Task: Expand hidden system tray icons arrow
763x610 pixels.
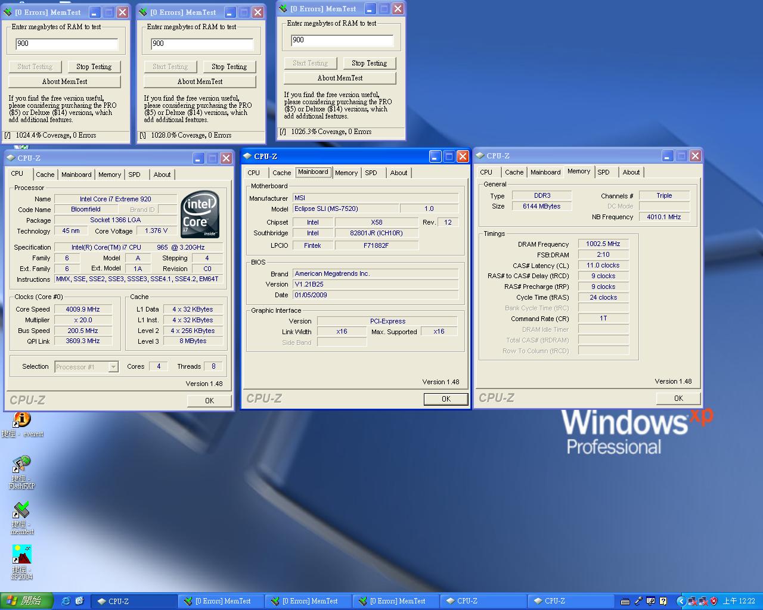Action: coord(681,601)
